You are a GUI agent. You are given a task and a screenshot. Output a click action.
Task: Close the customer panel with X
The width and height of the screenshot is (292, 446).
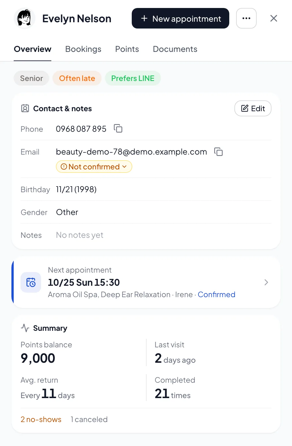274,18
